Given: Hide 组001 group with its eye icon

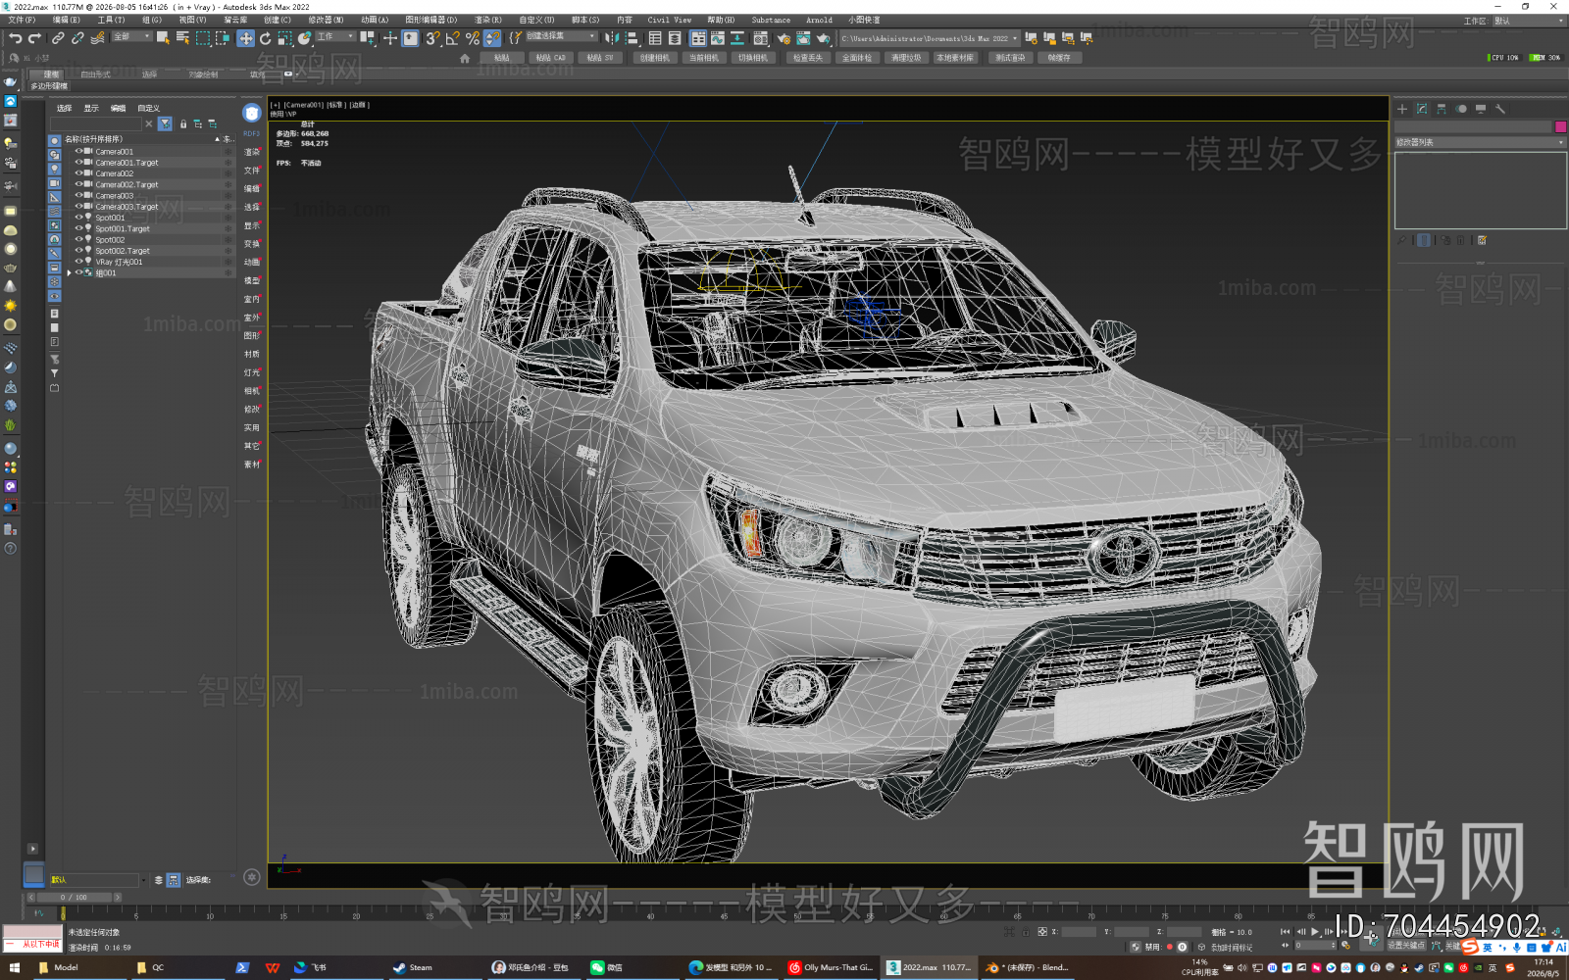Looking at the screenshot, I should tap(78, 272).
